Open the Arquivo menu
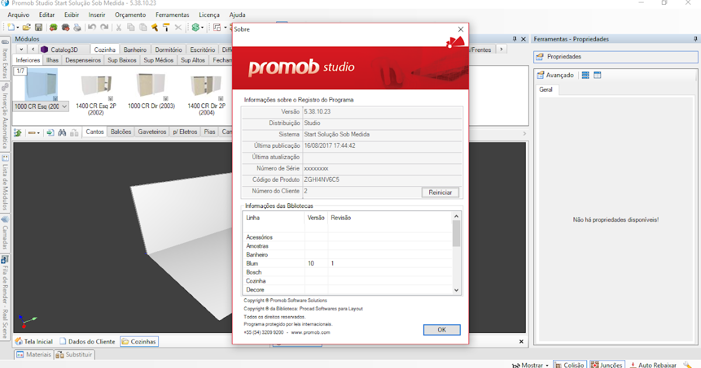 coord(19,15)
